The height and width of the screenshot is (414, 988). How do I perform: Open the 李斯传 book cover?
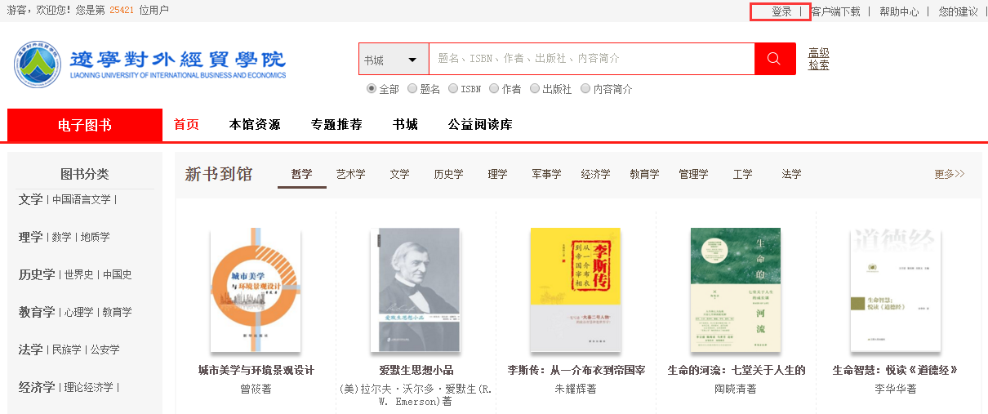click(x=576, y=290)
